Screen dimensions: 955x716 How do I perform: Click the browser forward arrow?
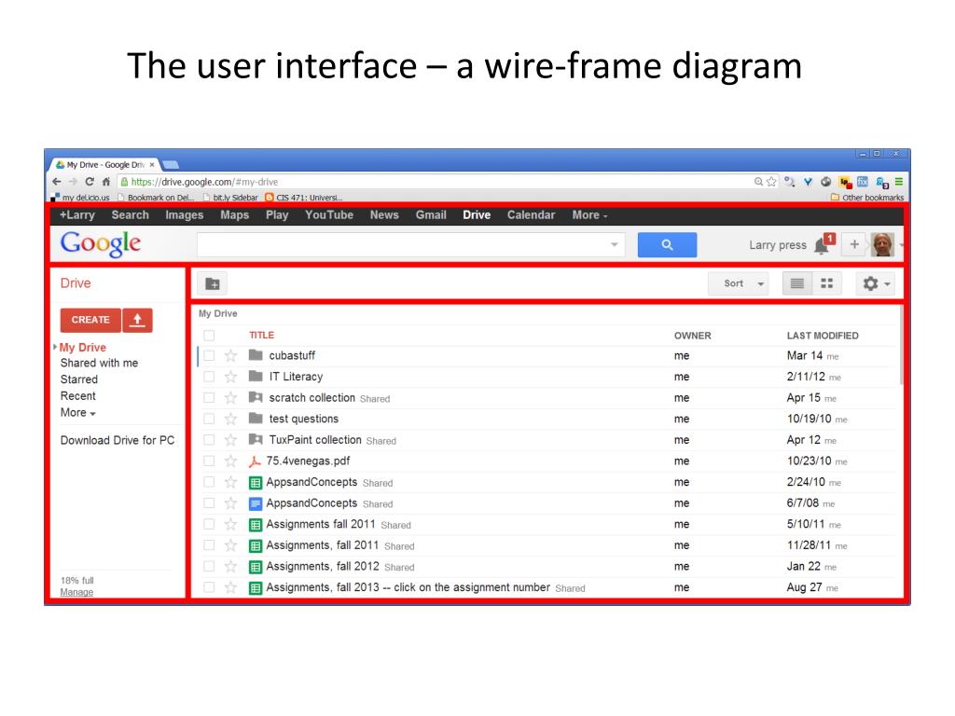73,182
